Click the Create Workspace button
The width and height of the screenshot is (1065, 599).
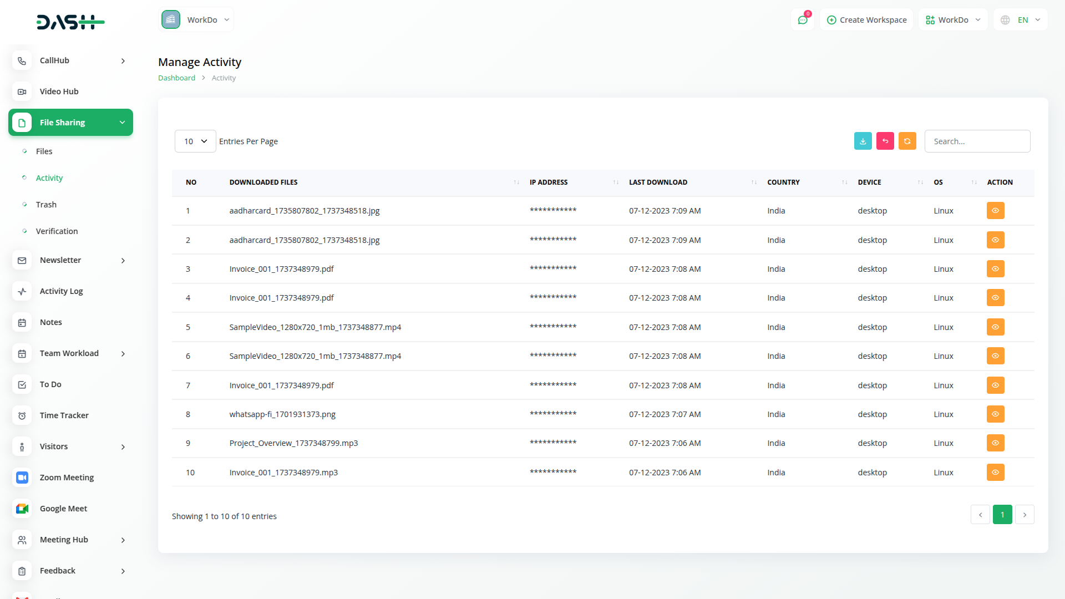click(x=866, y=20)
